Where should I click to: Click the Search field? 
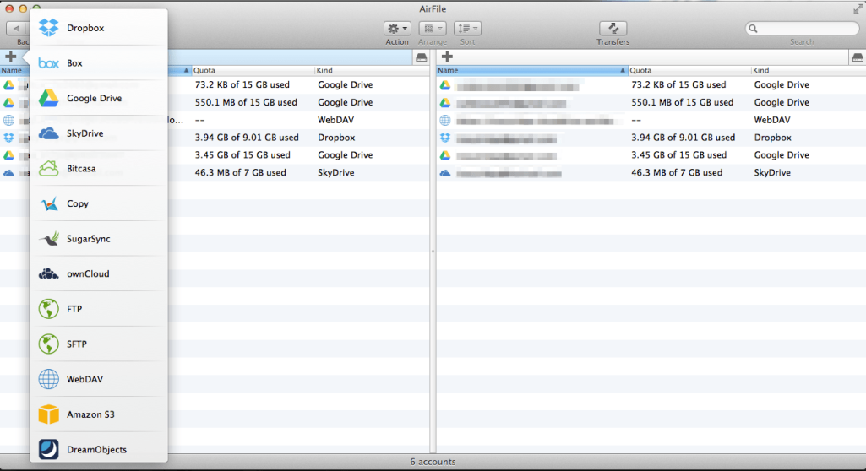[x=802, y=28]
